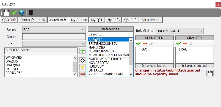Click the light bulb suggestion icon
This screenshot has width=221, height=107.
coord(82,67)
